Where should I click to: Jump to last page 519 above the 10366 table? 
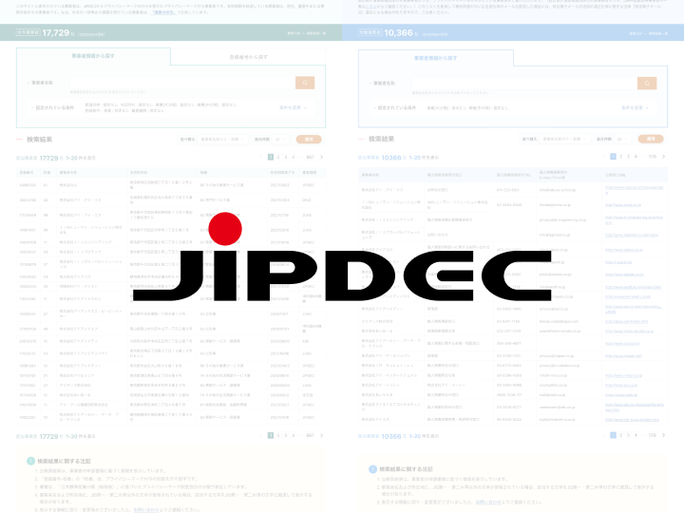click(652, 156)
